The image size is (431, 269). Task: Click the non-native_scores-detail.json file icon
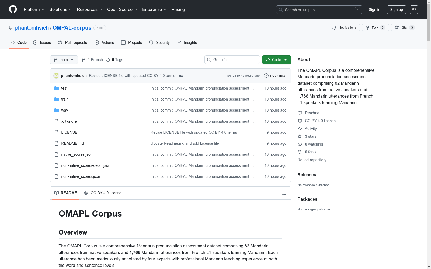pos(57,165)
